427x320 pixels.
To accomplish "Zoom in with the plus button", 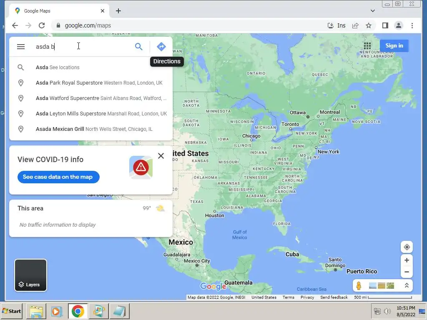I will (407, 260).
